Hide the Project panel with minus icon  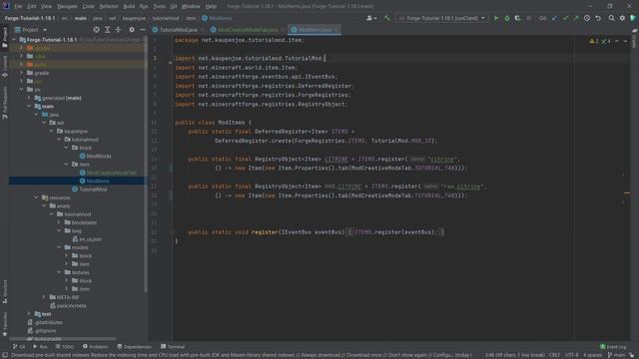(x=142, y=30)
